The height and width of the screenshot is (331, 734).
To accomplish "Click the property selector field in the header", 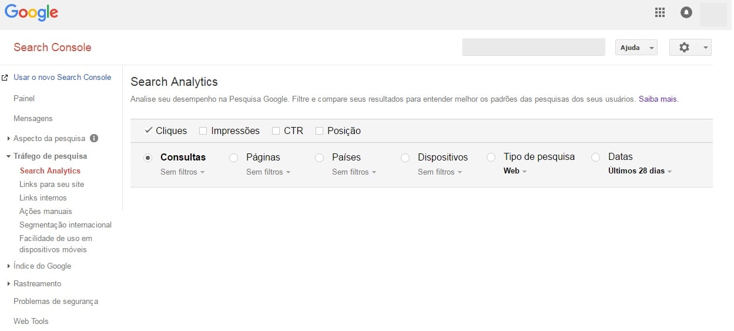I will pyautogui.click(x=534, y=47).
